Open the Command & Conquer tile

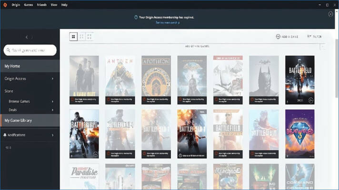click(299, 177)
